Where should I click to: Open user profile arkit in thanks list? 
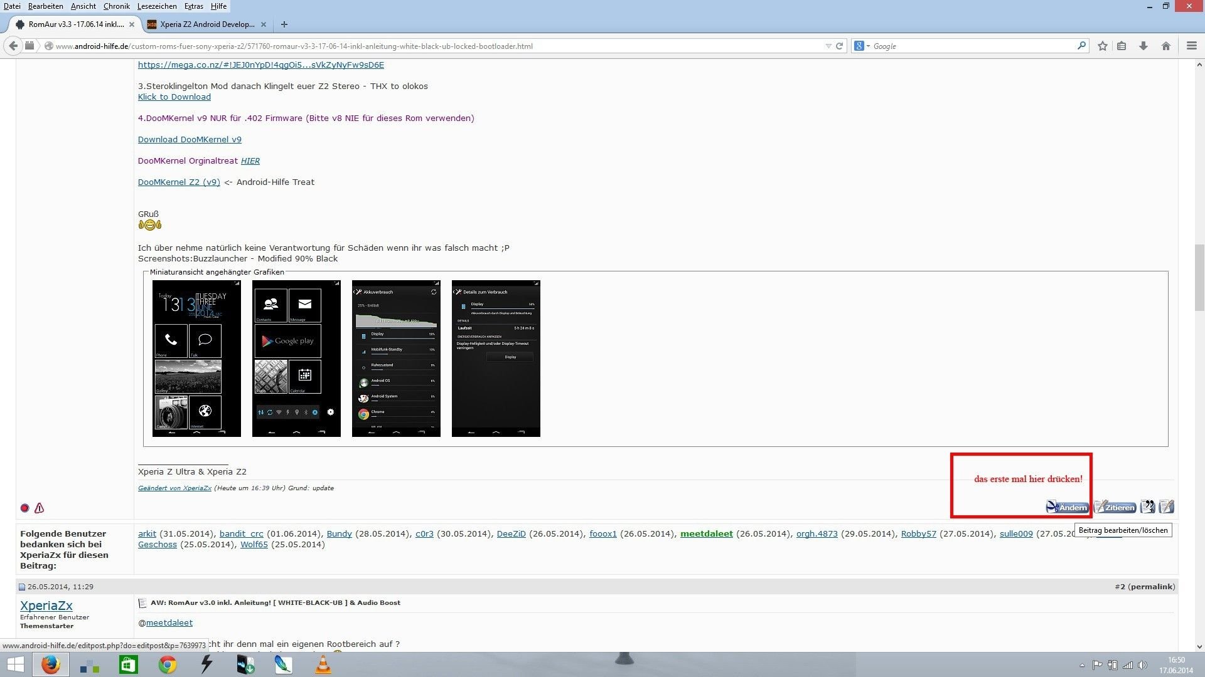pyautogui.click(x=147, y=534)
